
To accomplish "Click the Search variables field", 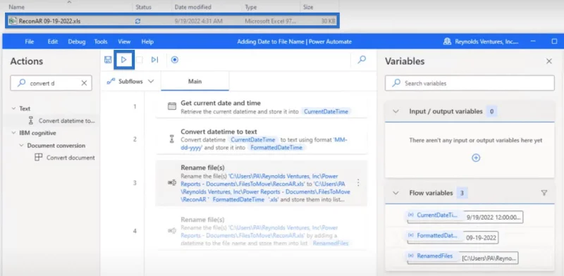I will point(470,83).
